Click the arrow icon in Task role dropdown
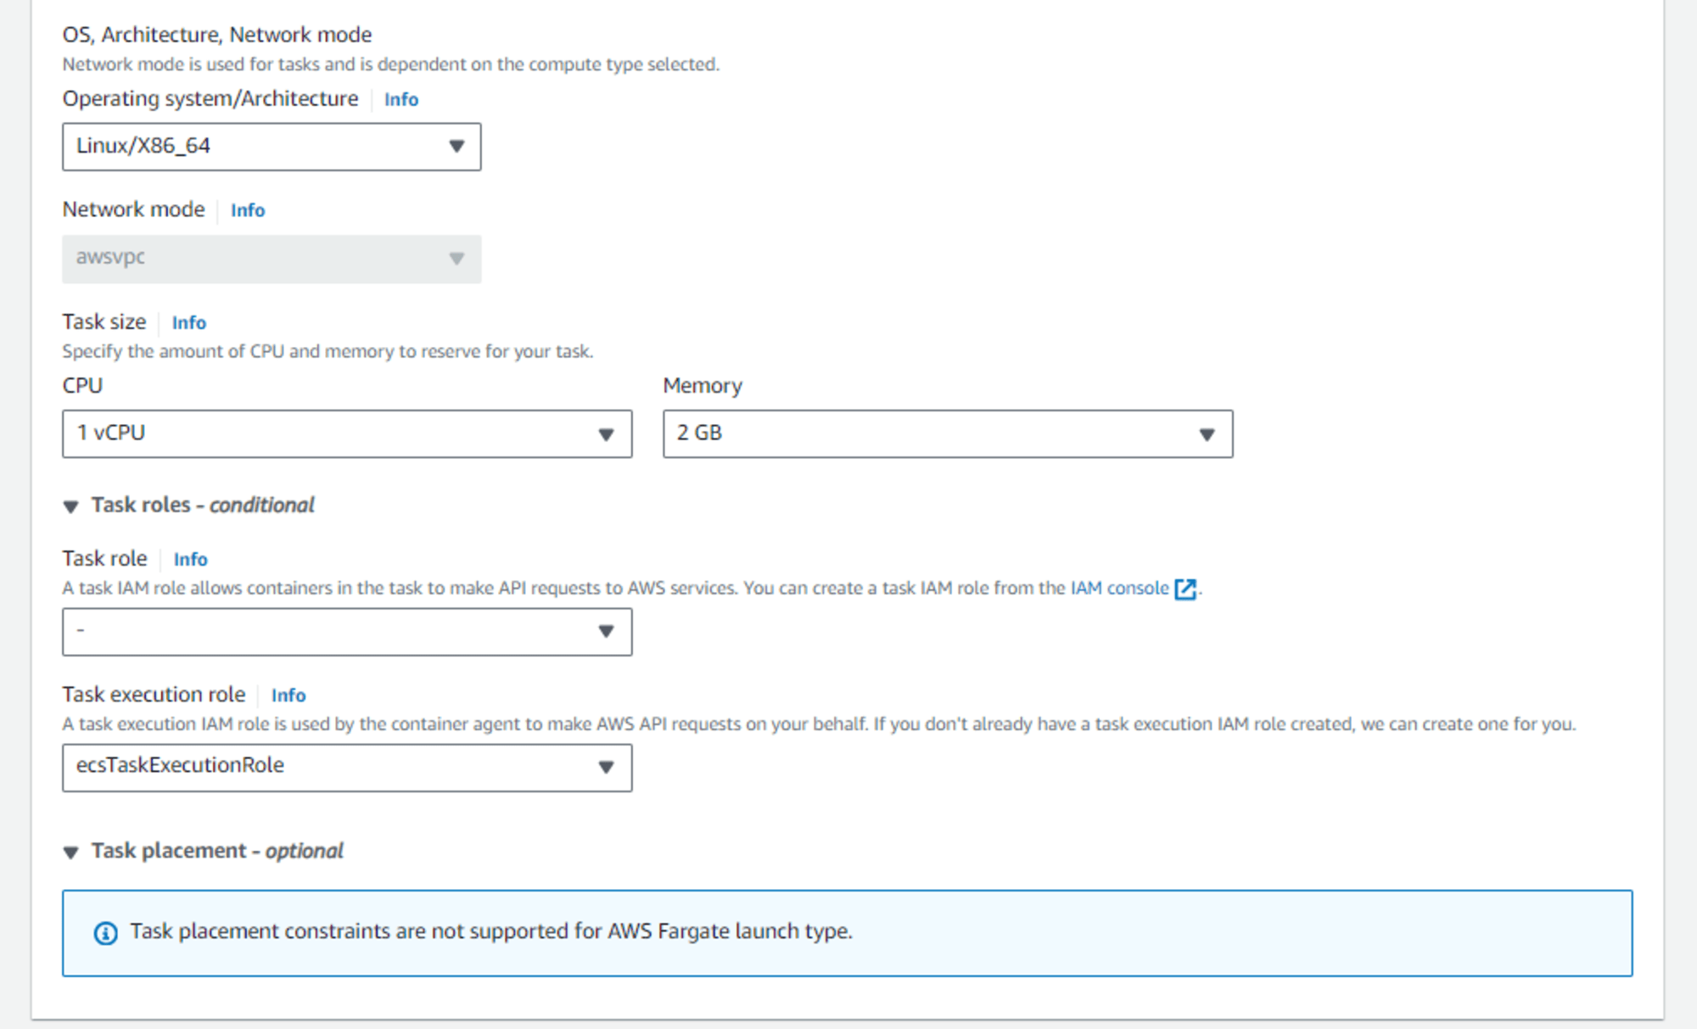Viewport: 1697px width, 1029px height. point(606,631)
